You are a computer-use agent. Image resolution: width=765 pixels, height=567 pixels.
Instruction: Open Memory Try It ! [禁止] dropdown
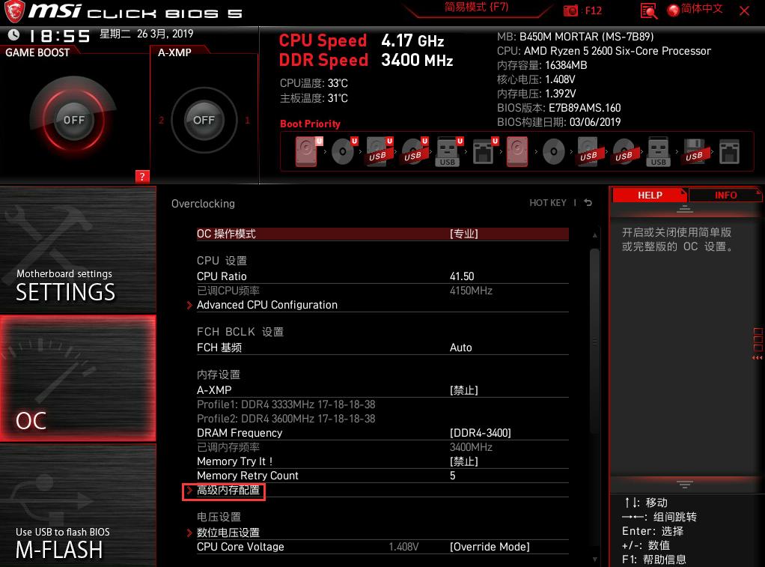click(382, 461)
